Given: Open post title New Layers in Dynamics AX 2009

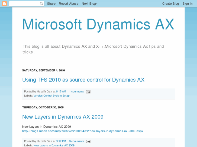Looking at the screenshot, I should click(x=63, y=117).
